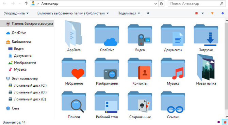Switch to large icons view in status bar
The width and height of the screenshot is (228, 125).
click(225, 122)
